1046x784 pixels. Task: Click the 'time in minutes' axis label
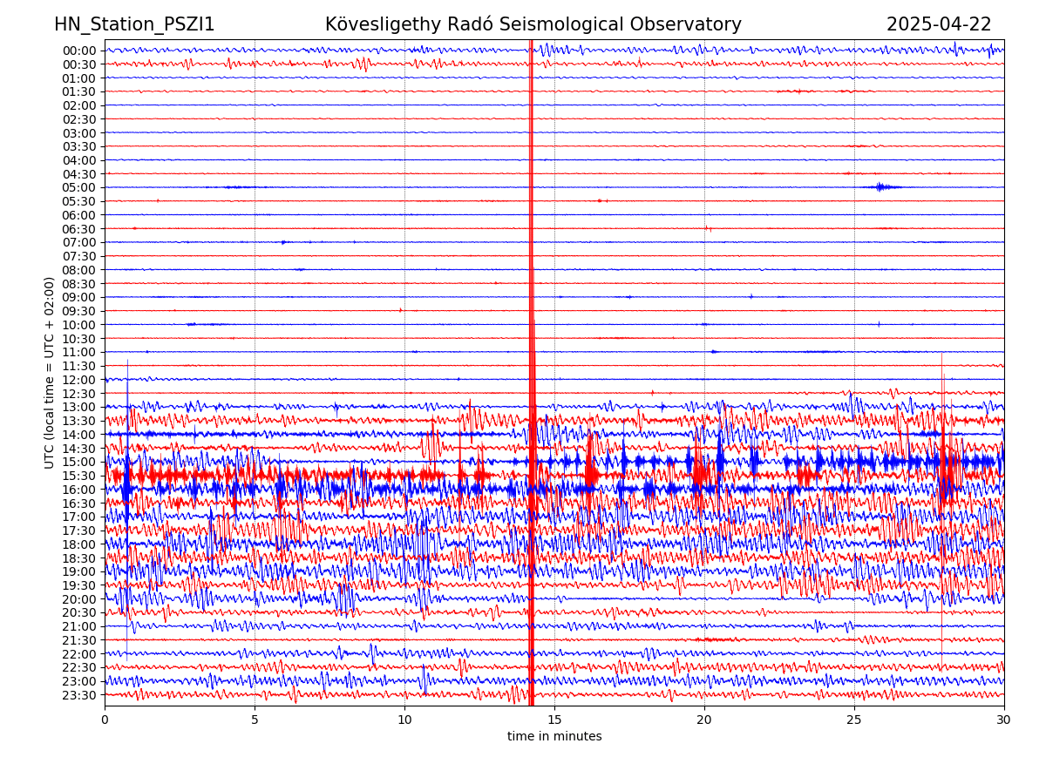pyautogui.click(x=554, y=737)
